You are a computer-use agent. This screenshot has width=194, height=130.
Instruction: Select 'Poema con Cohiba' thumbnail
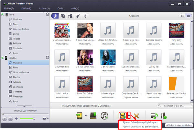click(x=177, y=84)
